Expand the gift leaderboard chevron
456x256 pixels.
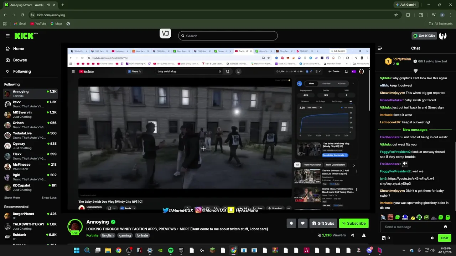click(415, 71)
